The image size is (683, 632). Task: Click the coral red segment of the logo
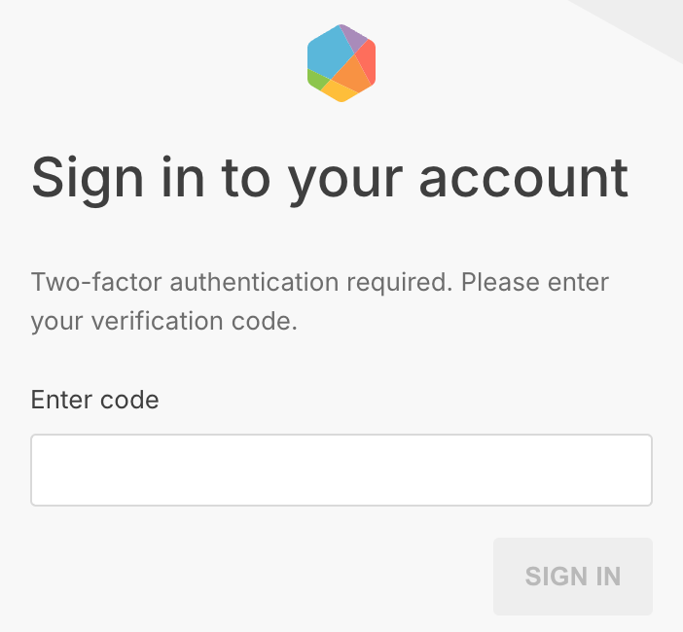[x=367, y=61]
